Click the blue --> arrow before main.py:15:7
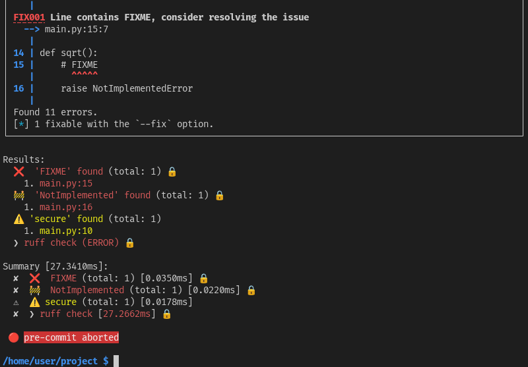Viewport: 528px width, 367px height. click(32, 29)
